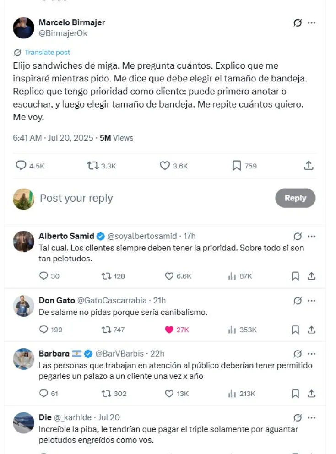Like Marcelo Birmajer's main post
Image resolution: width=336 pixels, height=454 pixels.
[165, 166]
